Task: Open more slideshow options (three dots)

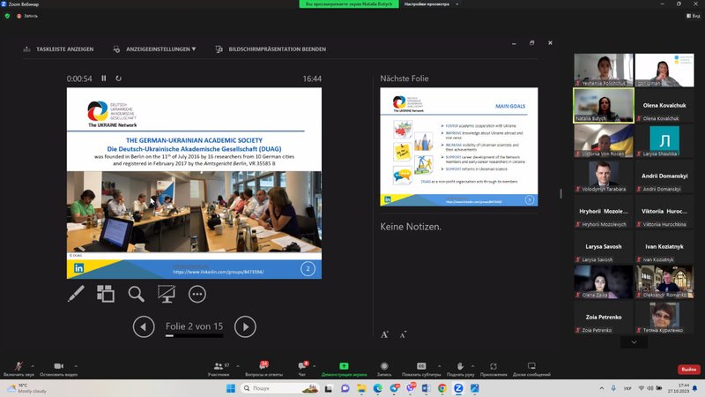Action: [197, 294]
